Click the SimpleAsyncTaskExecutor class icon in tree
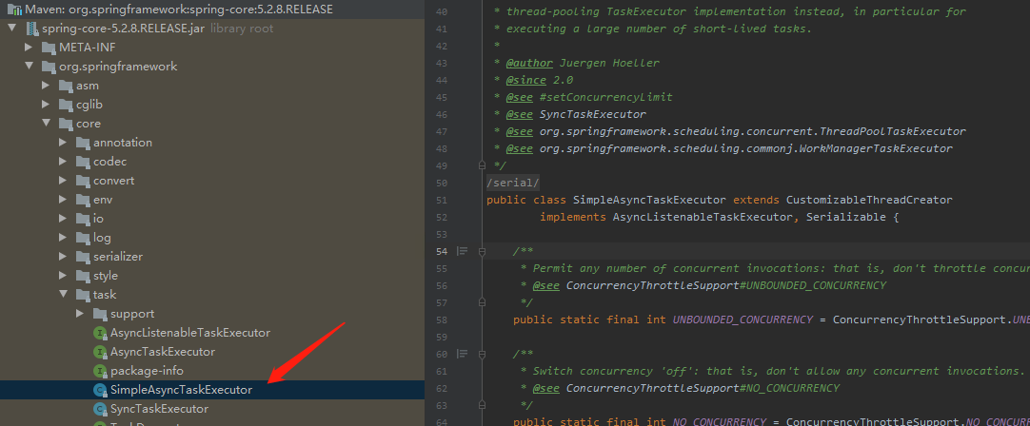1030x426 pixels. [x=100, y=390]
